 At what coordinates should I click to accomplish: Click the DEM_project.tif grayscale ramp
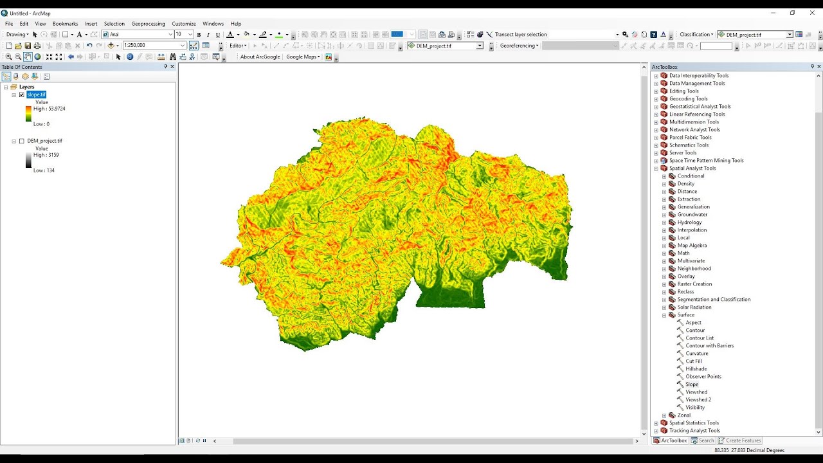point(28,160)
